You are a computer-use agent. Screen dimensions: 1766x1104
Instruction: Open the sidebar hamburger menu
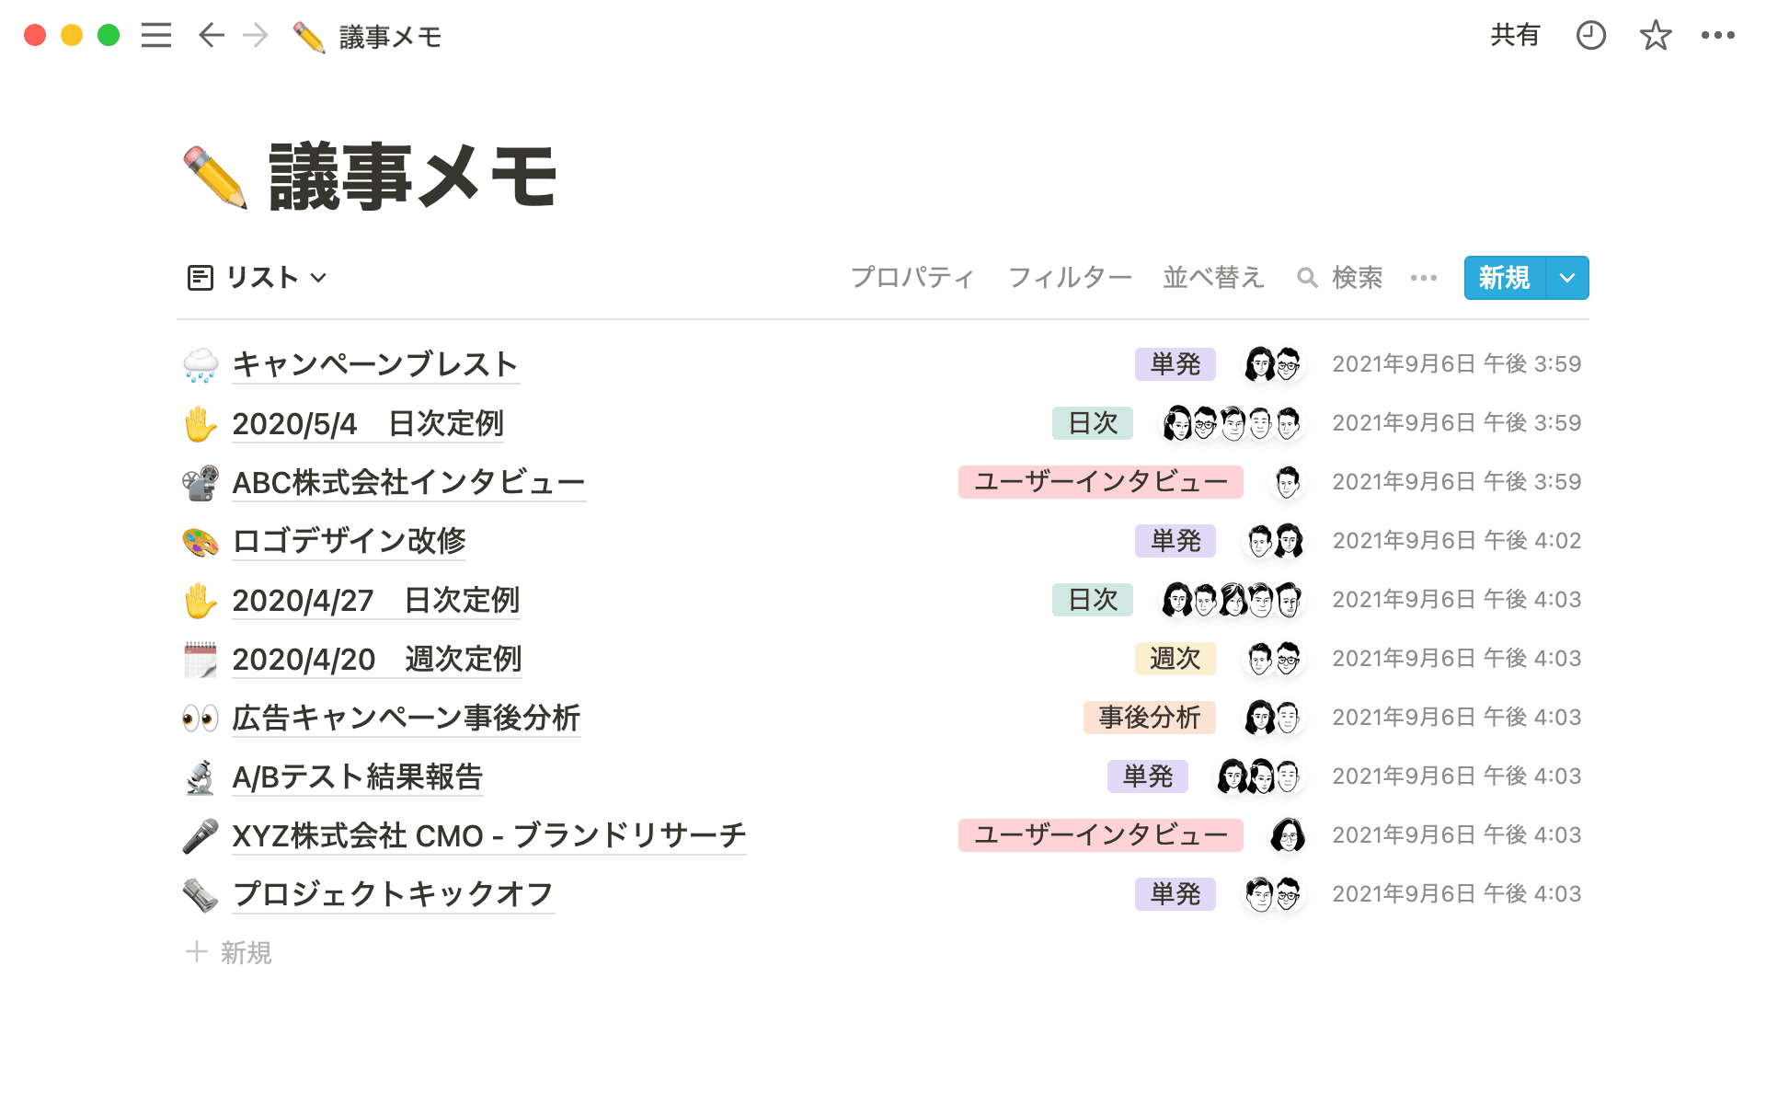[156, 36]
